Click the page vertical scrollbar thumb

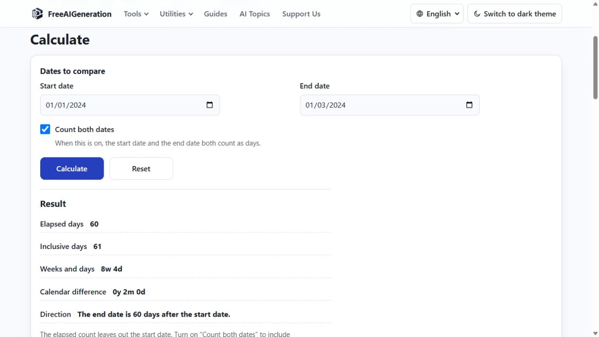click(x=595, y=68)
